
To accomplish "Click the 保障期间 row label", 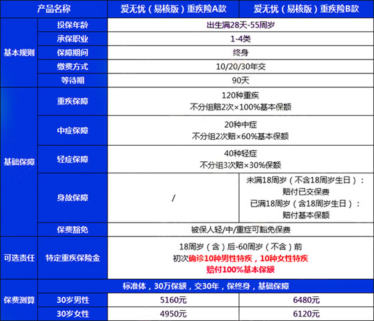I will click(73, 53).
